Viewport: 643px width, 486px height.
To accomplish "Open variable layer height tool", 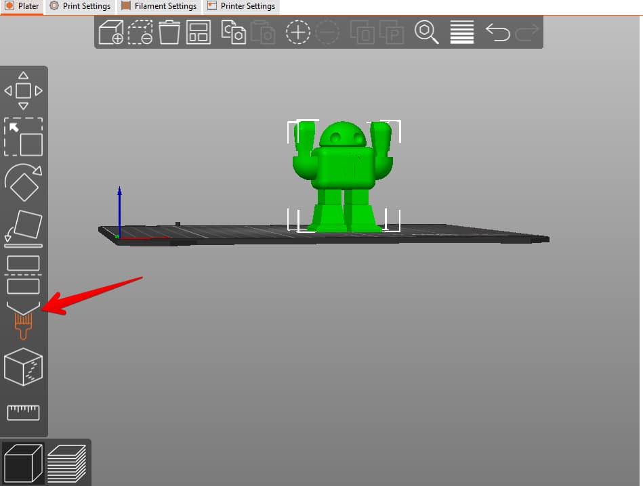I will point(461,32).
